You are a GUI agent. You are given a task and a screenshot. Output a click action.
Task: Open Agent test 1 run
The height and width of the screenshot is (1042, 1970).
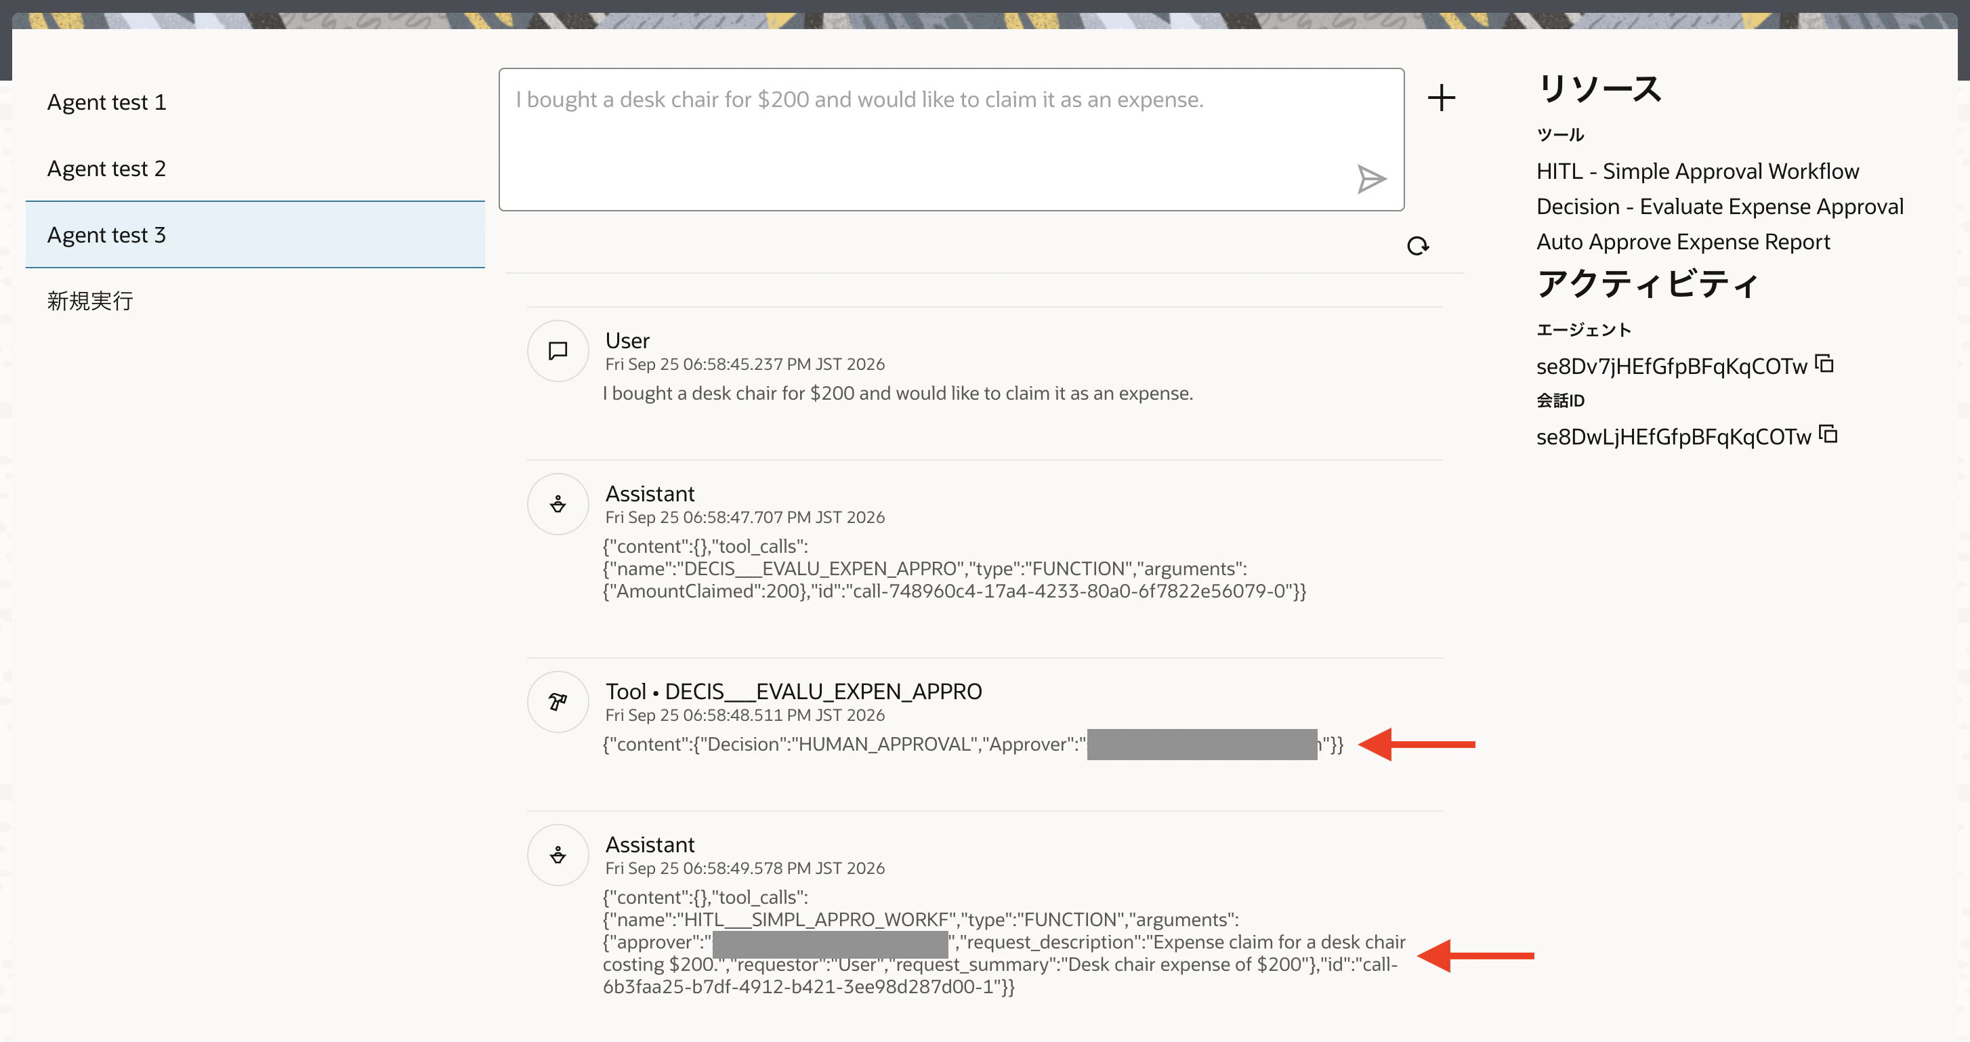click(255, 102)
